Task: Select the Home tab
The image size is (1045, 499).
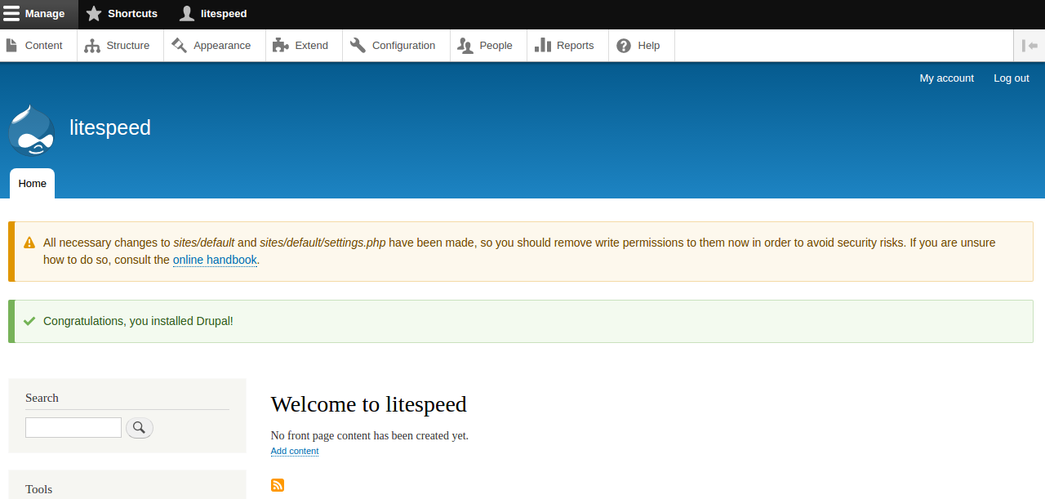Action: pyautogui.click(x=33, y=184)
